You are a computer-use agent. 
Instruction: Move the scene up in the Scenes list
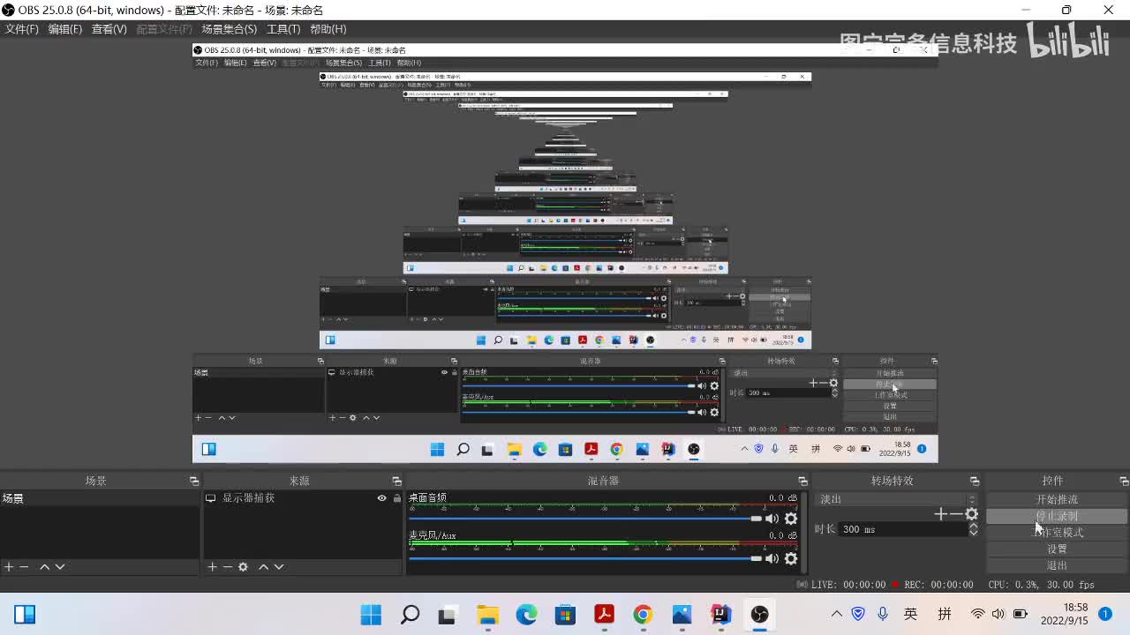point(44,567)
